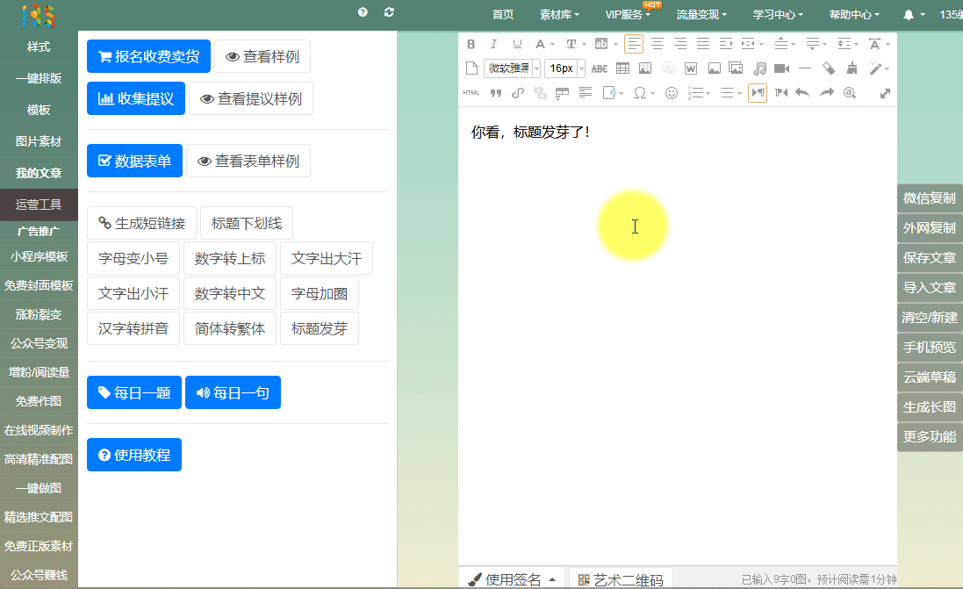Open the font family dropdown 微软雅黑
This screenshot has width=963, height=589.
512,68
